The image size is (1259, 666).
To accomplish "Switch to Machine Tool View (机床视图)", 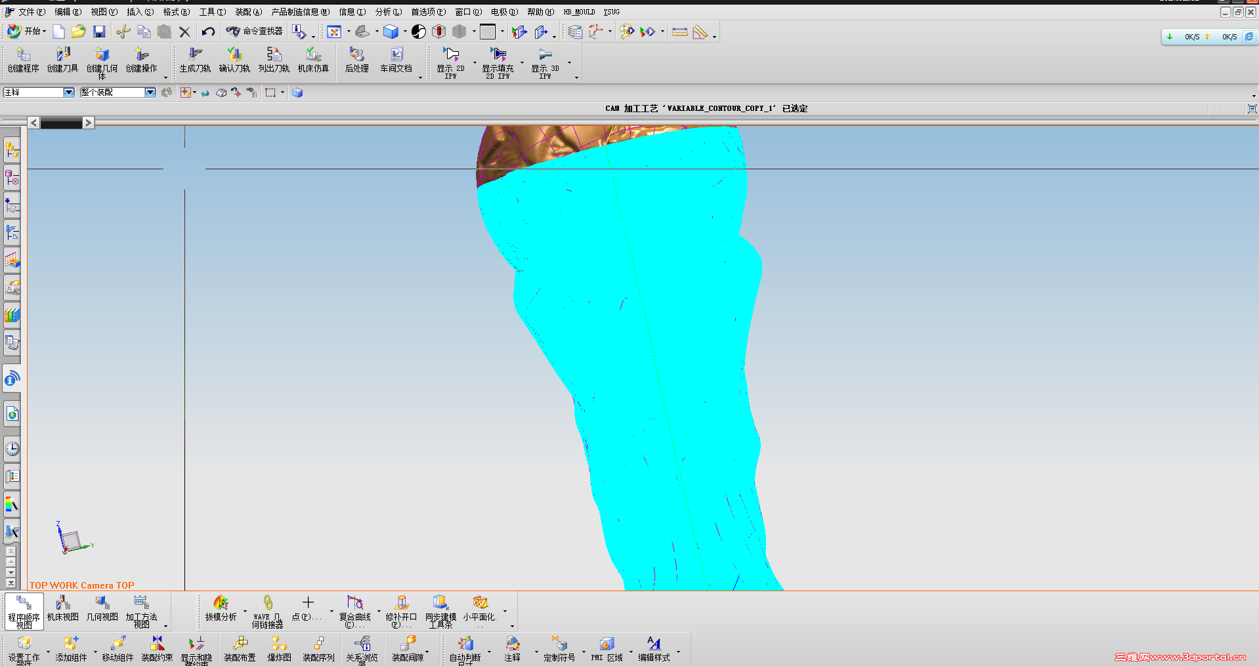I will pyautogui.click(x=63, y=608).
